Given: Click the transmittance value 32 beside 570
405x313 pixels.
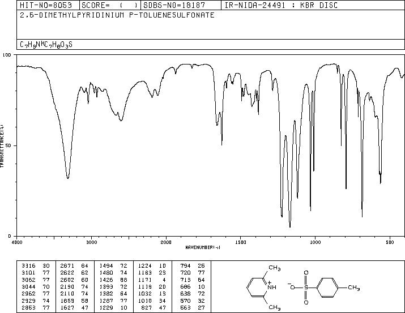Looking at the screenshot, I should (x=201, y=301).
